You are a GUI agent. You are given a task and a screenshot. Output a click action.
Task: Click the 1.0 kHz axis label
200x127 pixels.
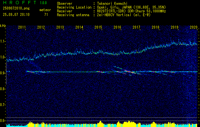3,57
